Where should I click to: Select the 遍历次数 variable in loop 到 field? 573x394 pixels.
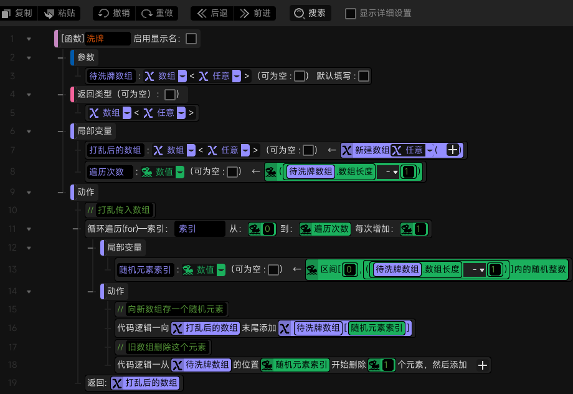325,229
